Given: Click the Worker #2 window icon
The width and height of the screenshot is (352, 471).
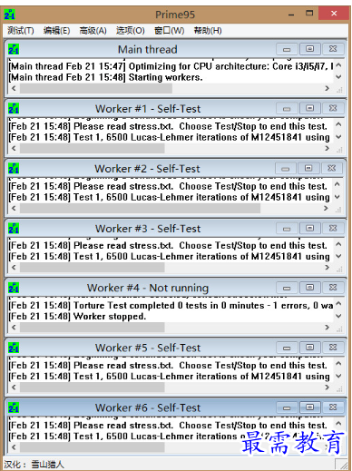Looking at the screenshot, I should 14,168.
